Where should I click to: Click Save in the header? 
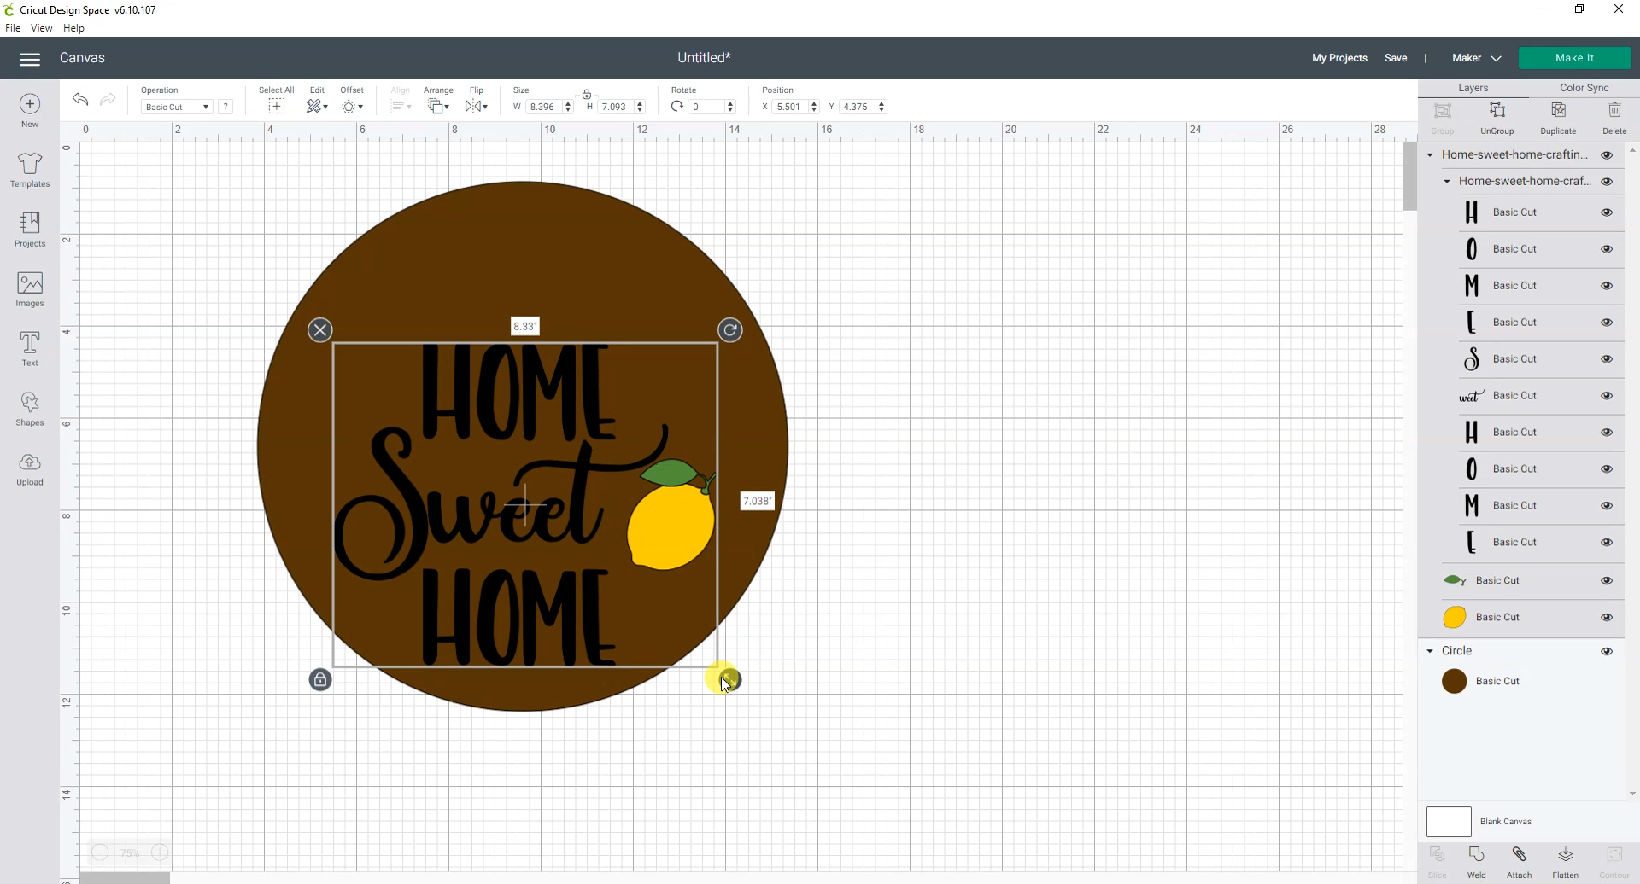(x=1396, y=58)
